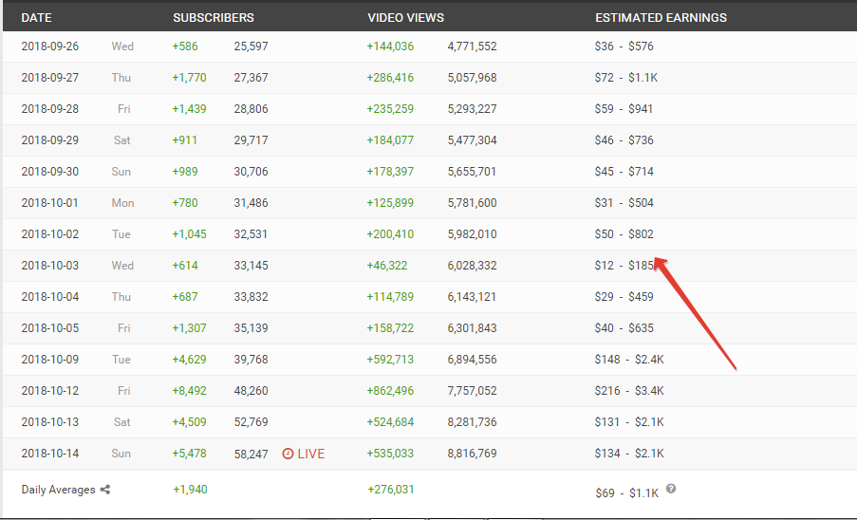Select the 2018-09-26 date cell
857x520 pixels.
tap(50, 46)
